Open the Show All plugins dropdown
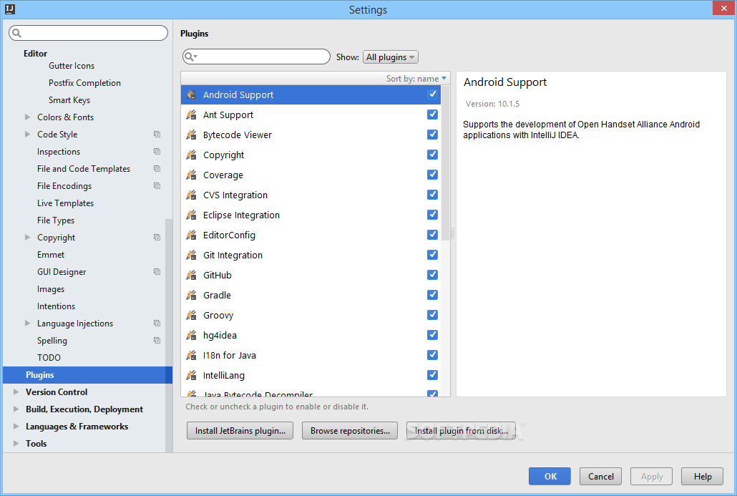737x496 pixels. click(x=390, y=57)
